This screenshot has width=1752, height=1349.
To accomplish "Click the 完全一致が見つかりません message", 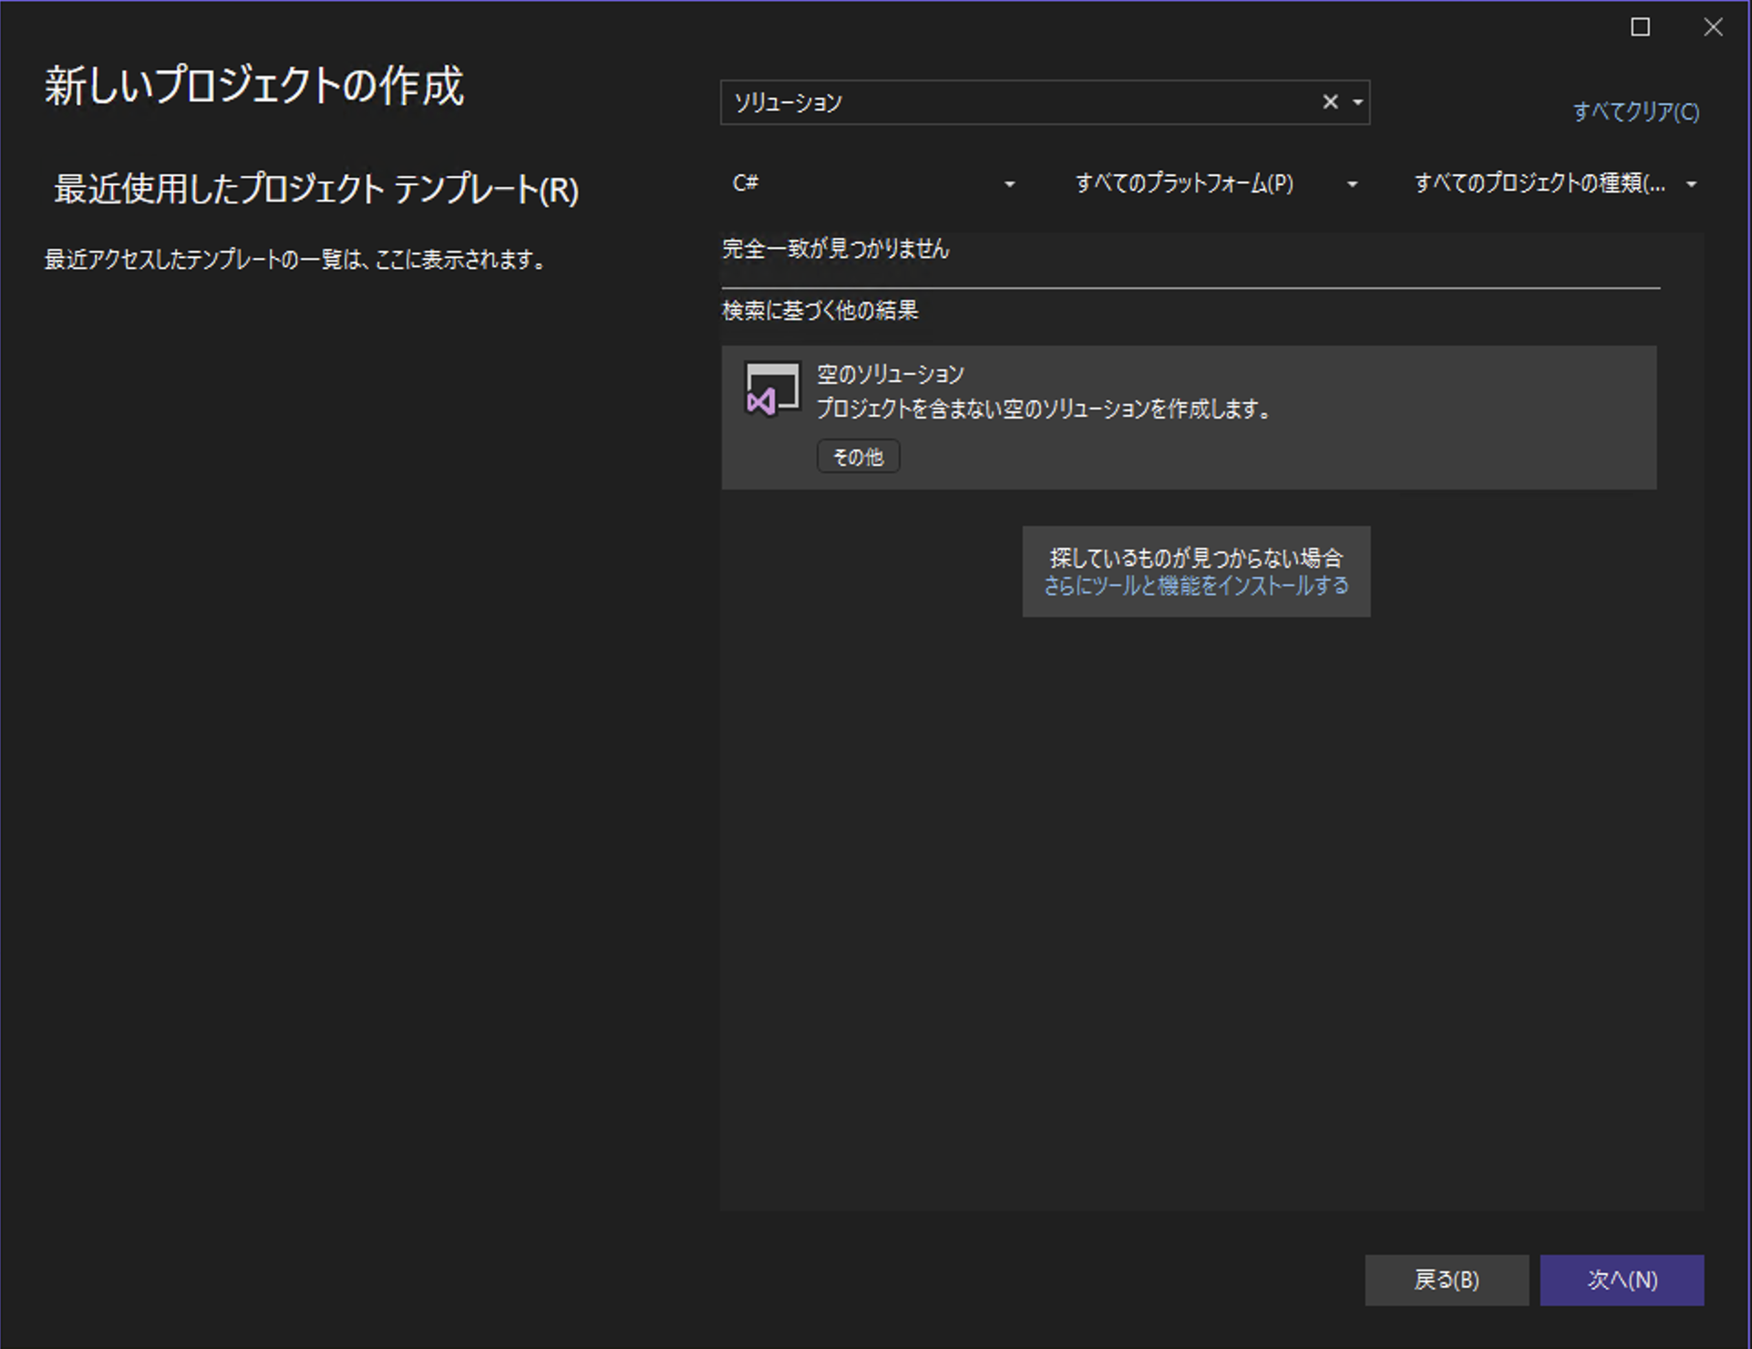I will [834, 249].
